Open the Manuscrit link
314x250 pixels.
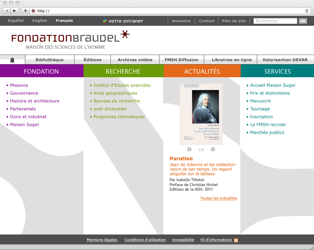click(260, 101)
